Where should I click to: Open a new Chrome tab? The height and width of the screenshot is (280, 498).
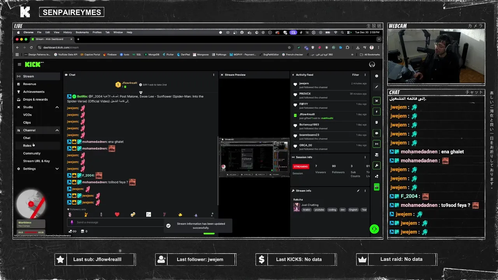(78, 39)
